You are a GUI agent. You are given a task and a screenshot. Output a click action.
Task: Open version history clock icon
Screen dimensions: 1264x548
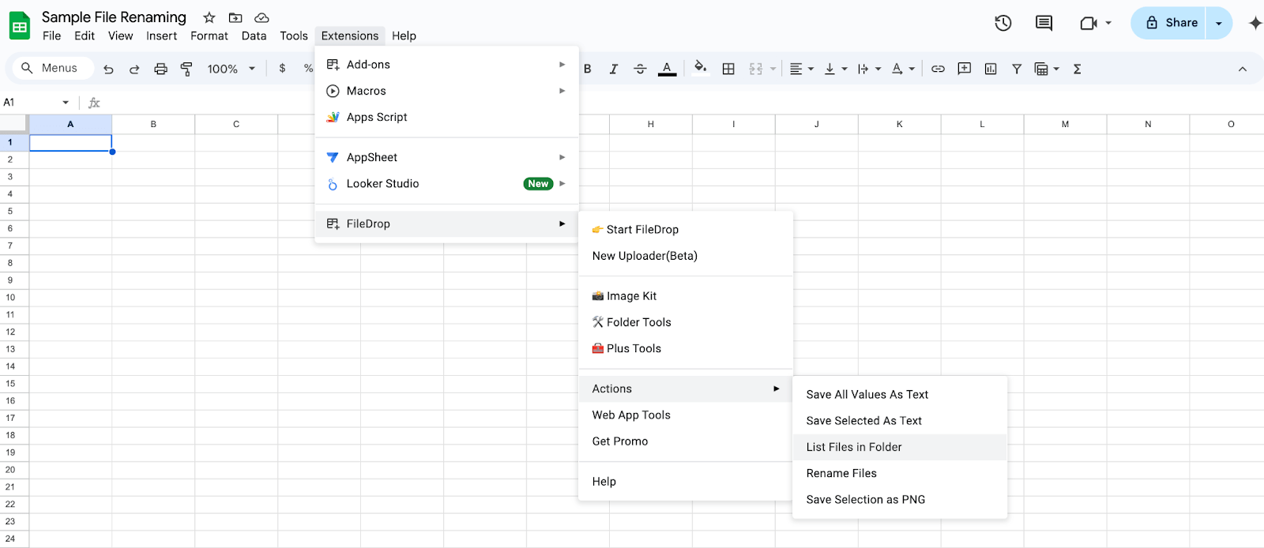[1003, 23]
